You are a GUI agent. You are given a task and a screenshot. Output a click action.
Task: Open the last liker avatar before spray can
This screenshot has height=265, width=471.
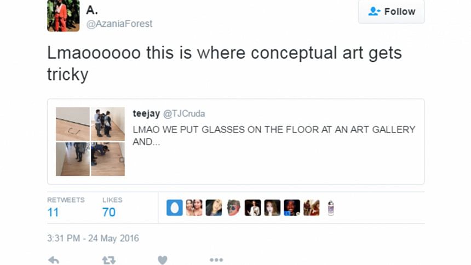point(311,208)
